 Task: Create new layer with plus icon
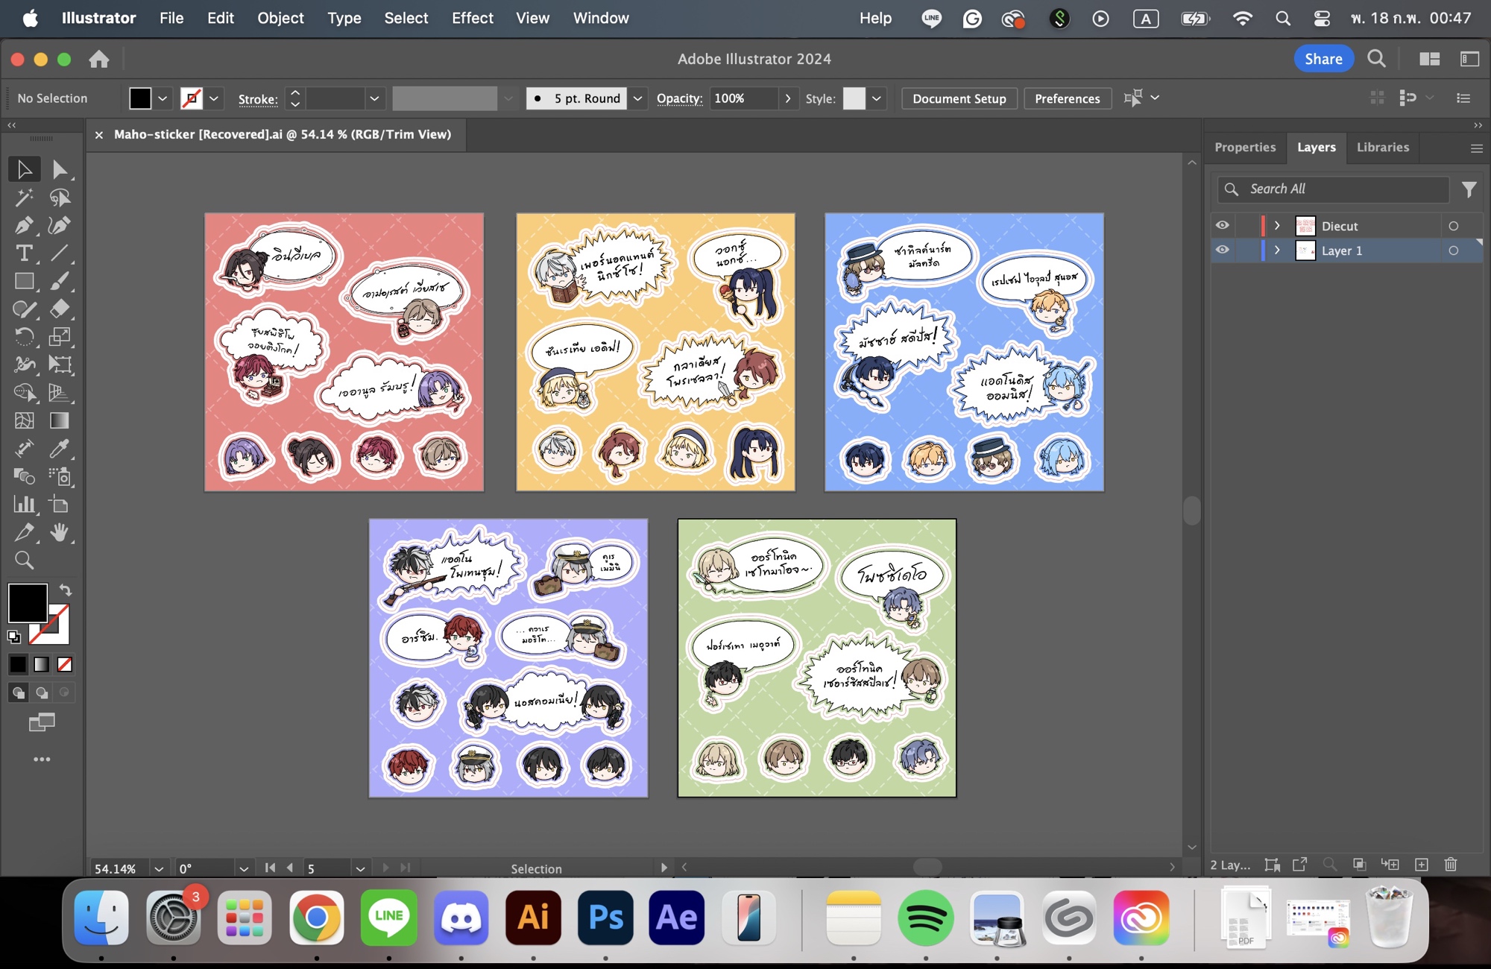point(1422,865)
